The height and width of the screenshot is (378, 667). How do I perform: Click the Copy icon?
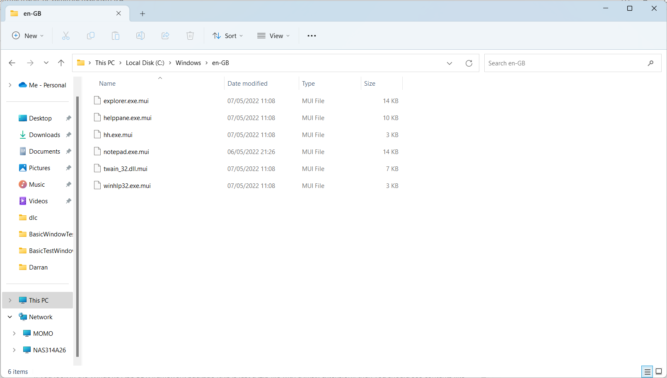pos(91,36)
